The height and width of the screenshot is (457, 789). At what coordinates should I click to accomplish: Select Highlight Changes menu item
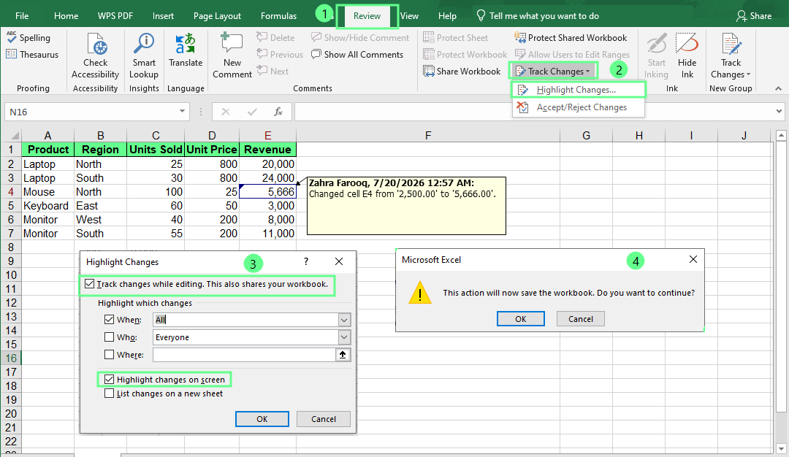[x=578, y=90]
